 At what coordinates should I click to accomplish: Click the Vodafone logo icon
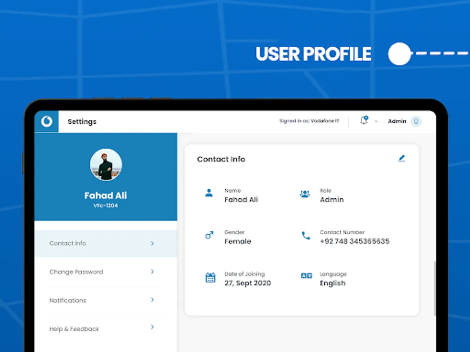[x=47, y=122]
